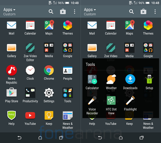
Task: Open Productivity folder in left screen
Action: 30,93
